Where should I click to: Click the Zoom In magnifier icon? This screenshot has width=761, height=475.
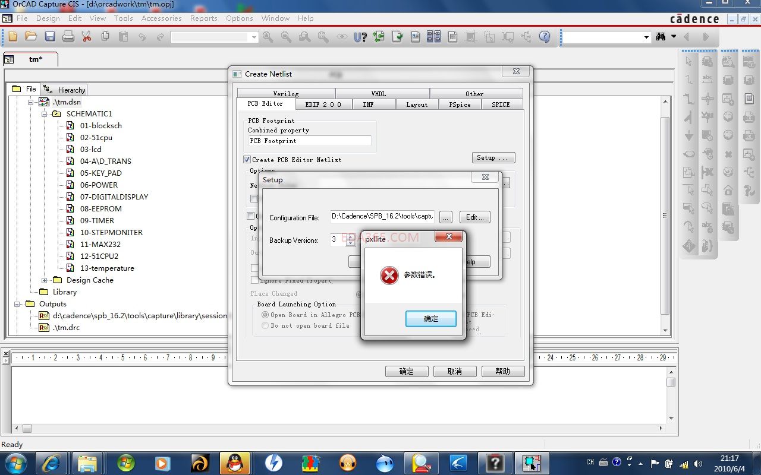click(x=268, y=37)
